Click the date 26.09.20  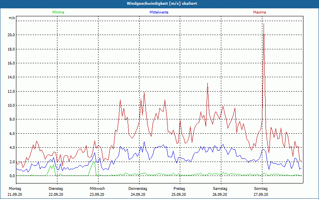point(220,195)
